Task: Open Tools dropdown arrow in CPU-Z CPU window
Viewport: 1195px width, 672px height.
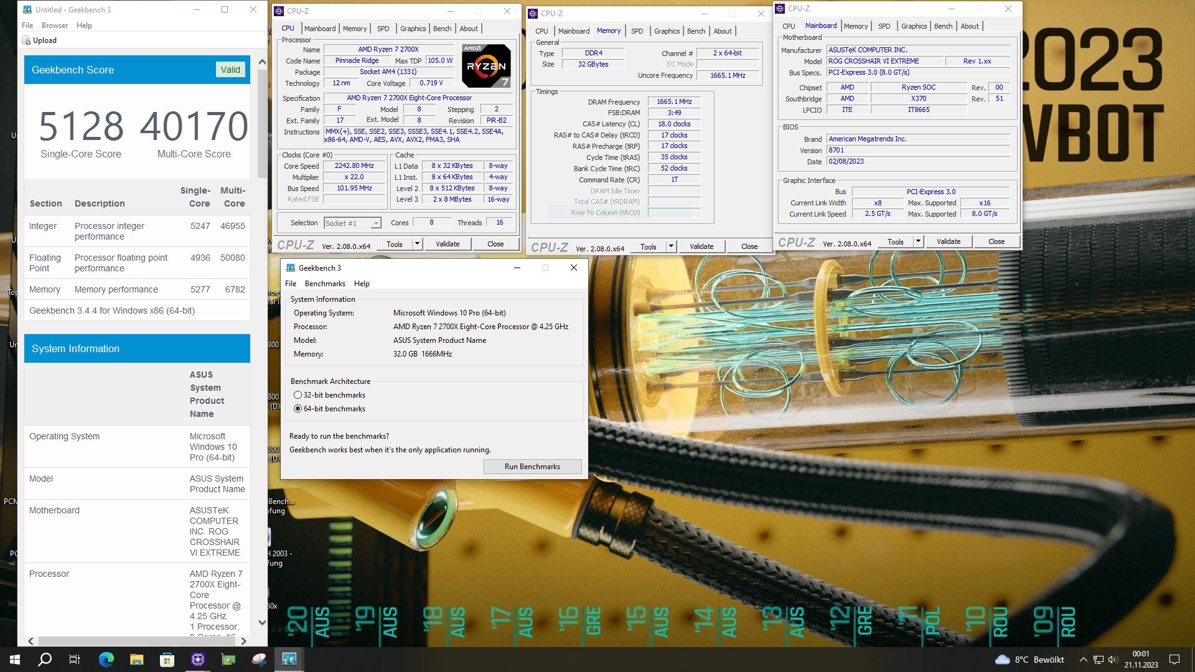Action: tap(417, 244)
